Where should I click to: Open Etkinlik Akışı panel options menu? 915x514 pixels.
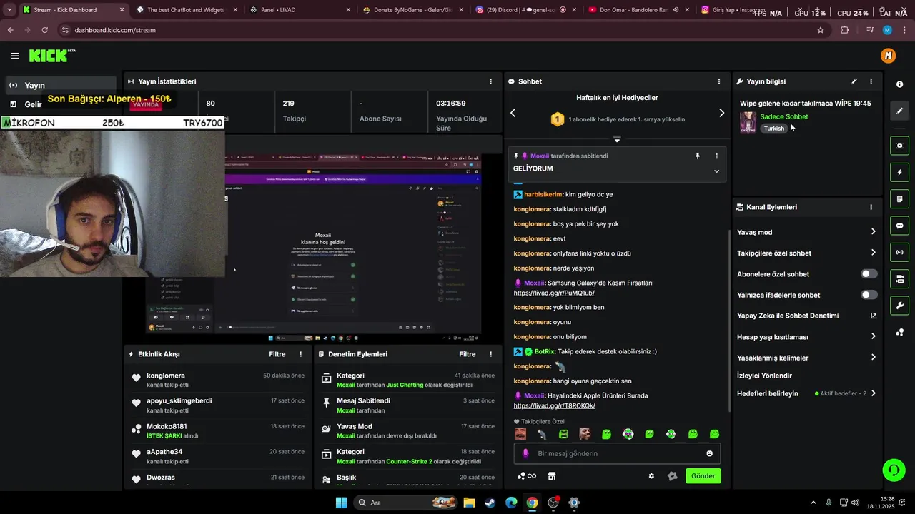[x=300, y=354]
